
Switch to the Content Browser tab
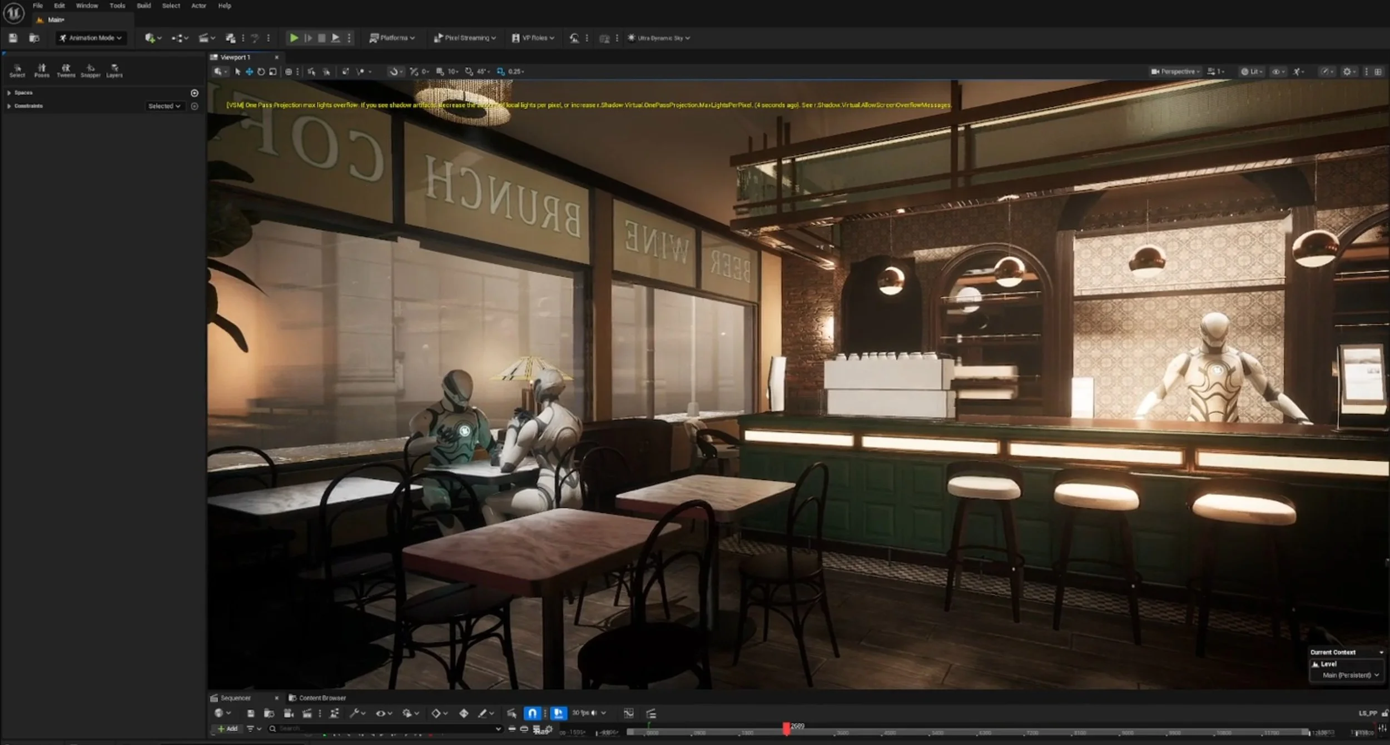coord(317,698)
